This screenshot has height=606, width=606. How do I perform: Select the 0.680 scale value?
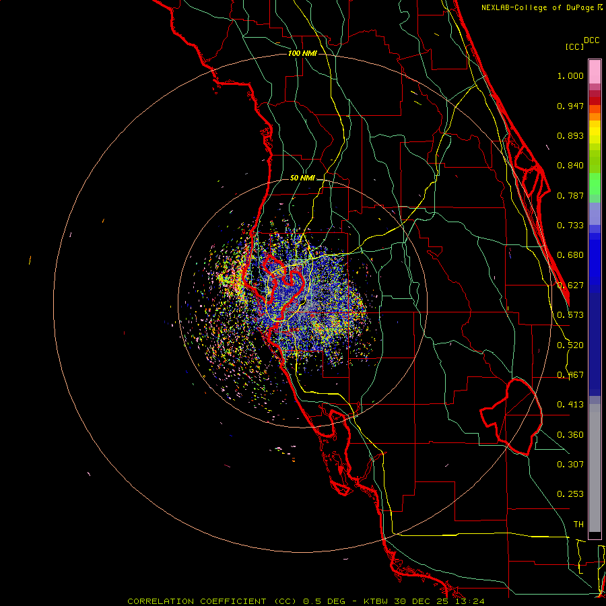(570, 255)
